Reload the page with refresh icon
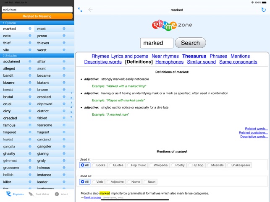Image resolution: width=270 pixels, height=202 pixels. click(x=263, y=10)
